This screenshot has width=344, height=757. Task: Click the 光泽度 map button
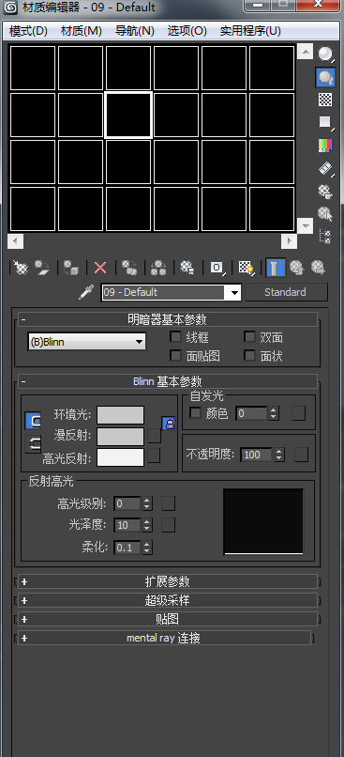(x=168, y=525)
